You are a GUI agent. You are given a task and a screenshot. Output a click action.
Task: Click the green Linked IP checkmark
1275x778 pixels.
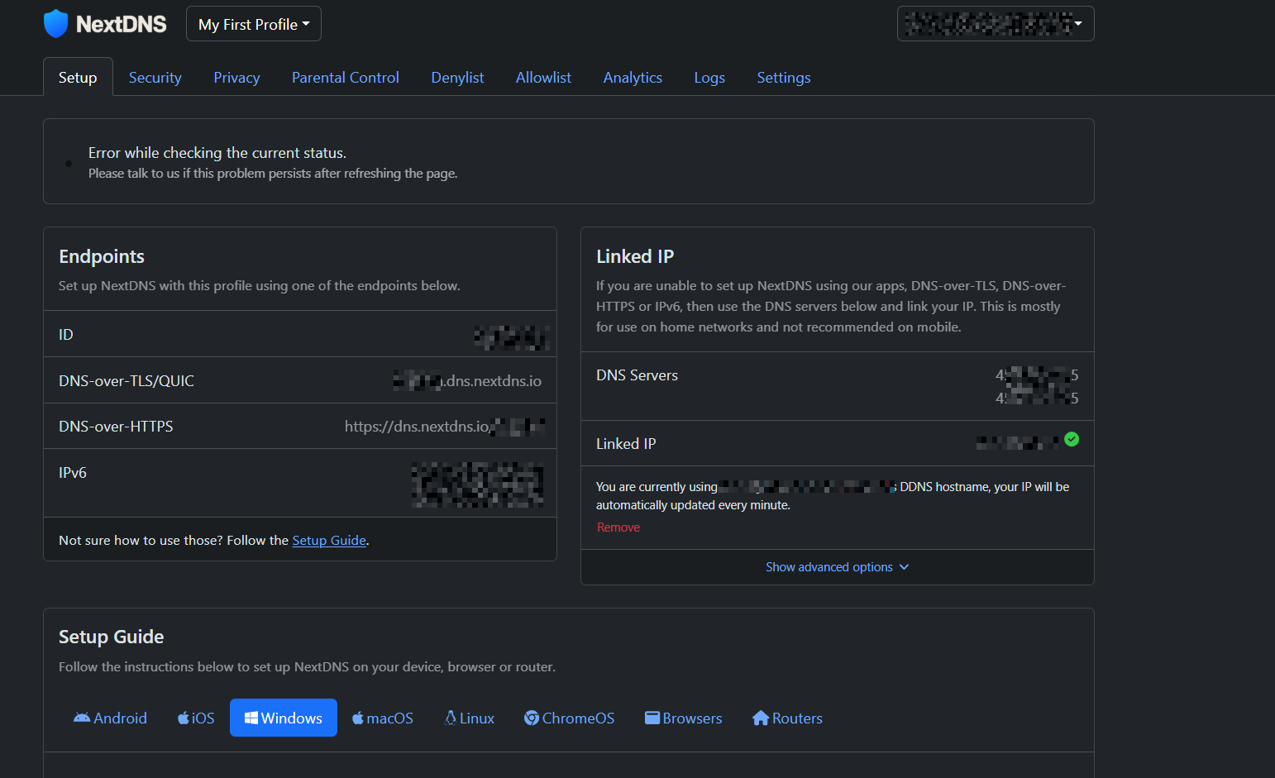coord(1072,439)
